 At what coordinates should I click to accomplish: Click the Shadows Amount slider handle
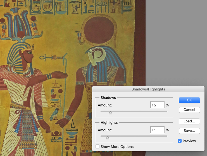tap(111, 113)
